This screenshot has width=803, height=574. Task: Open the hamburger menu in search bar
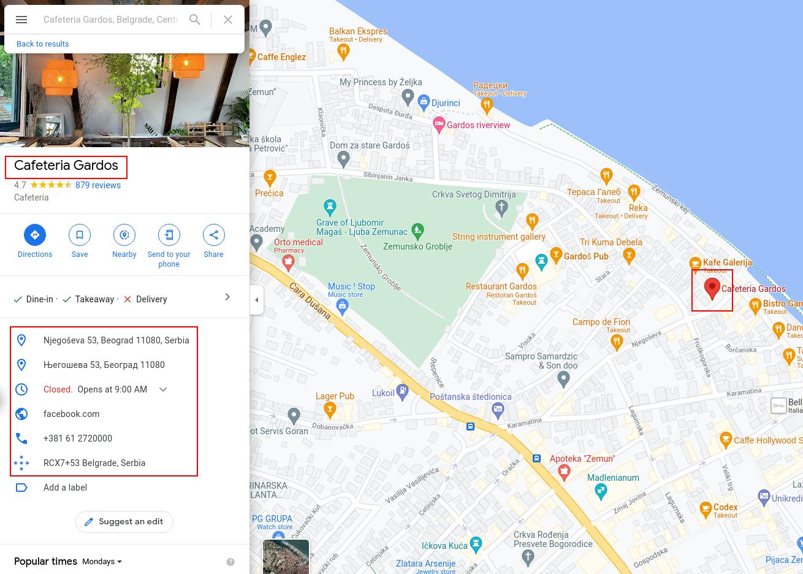pyautogui.click(x=21, y=20)
